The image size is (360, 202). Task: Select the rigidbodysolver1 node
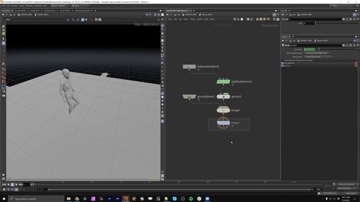pyautogui.click(x=223, y=81)
